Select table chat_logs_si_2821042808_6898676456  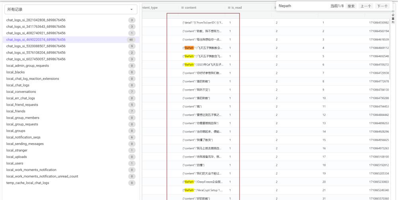point(36,20)
